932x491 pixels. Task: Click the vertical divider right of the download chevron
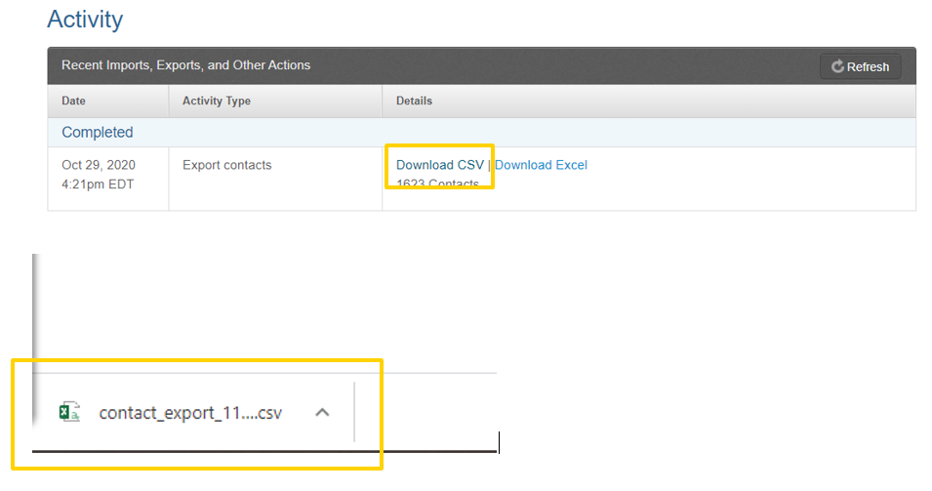pos(354,412)
